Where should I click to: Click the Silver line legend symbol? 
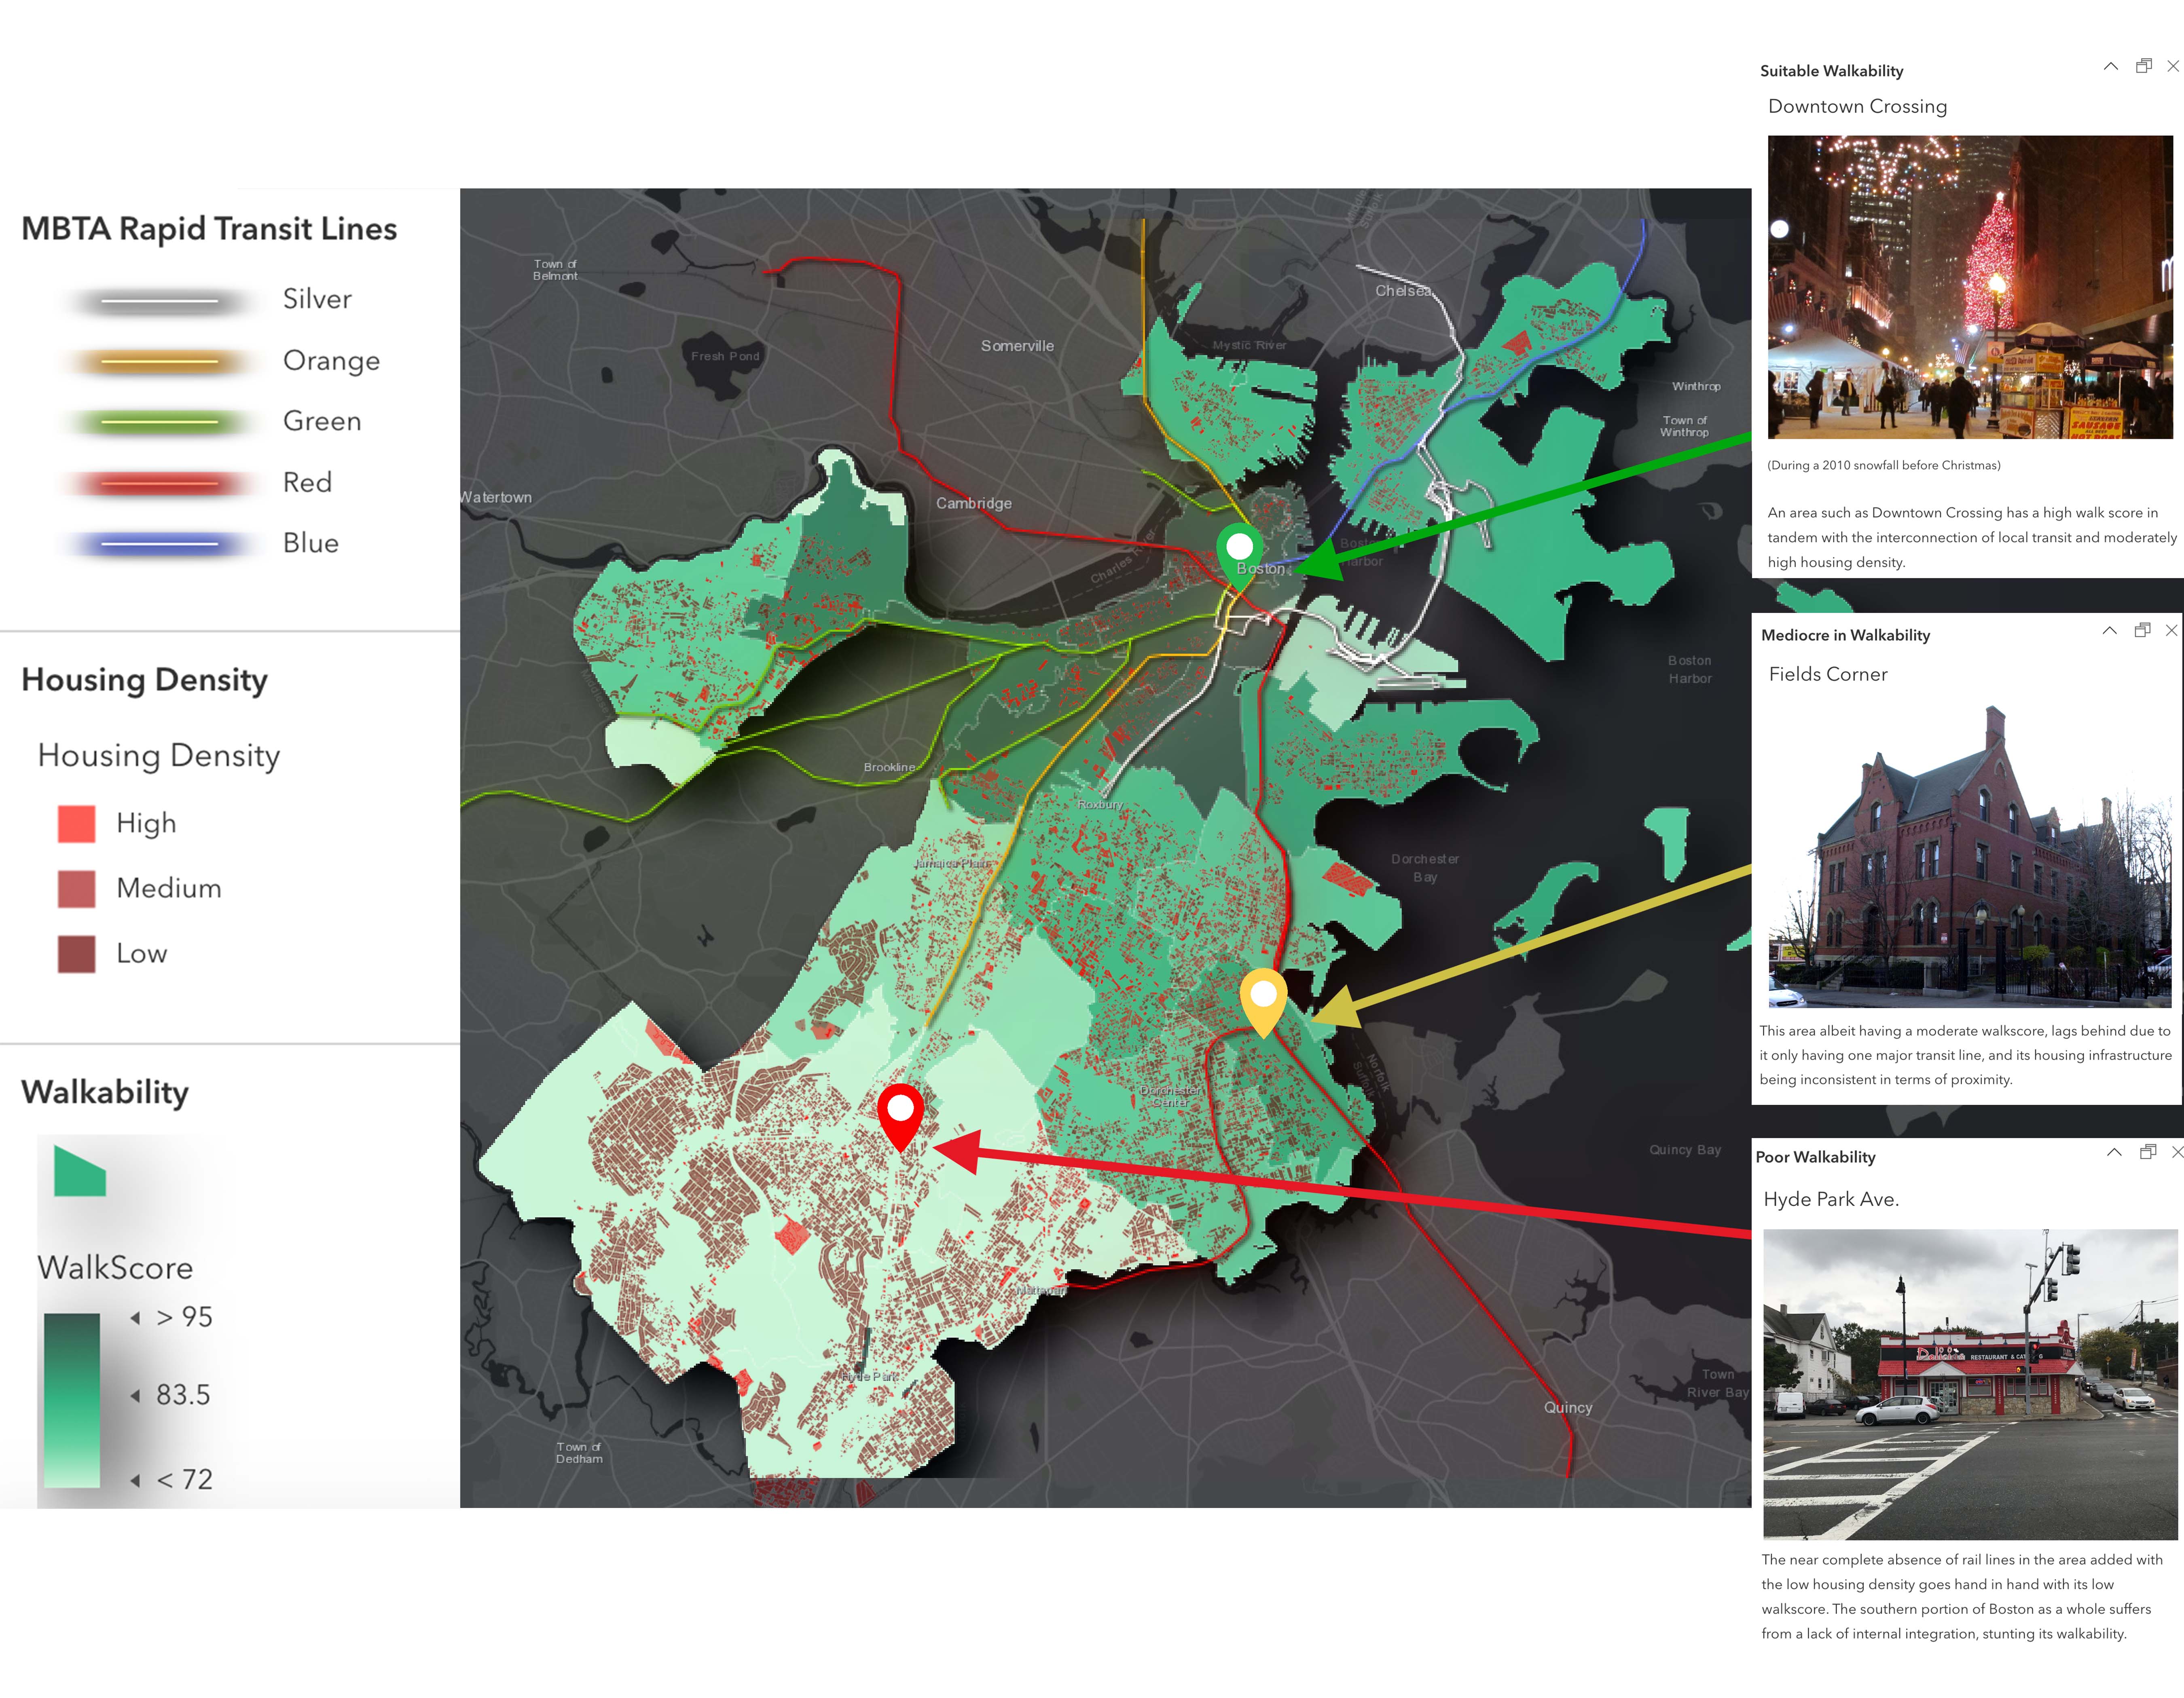tap(160, 301)
